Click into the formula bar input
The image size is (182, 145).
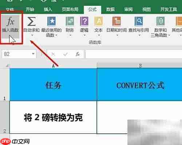coord(134,54)
